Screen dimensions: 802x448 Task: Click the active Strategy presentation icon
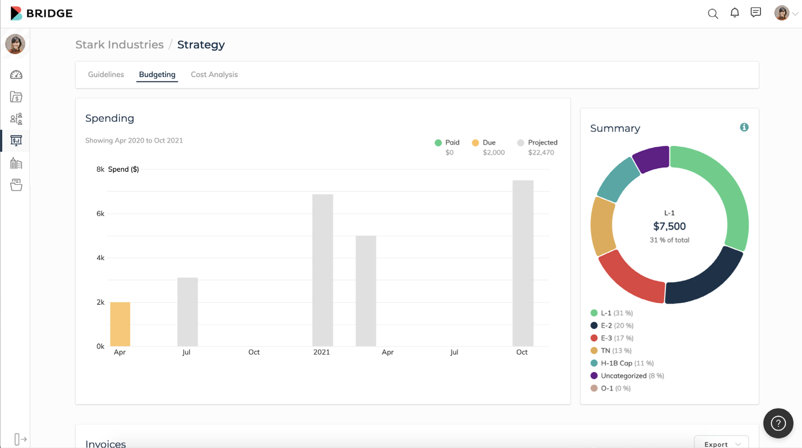tap(15, 141)
